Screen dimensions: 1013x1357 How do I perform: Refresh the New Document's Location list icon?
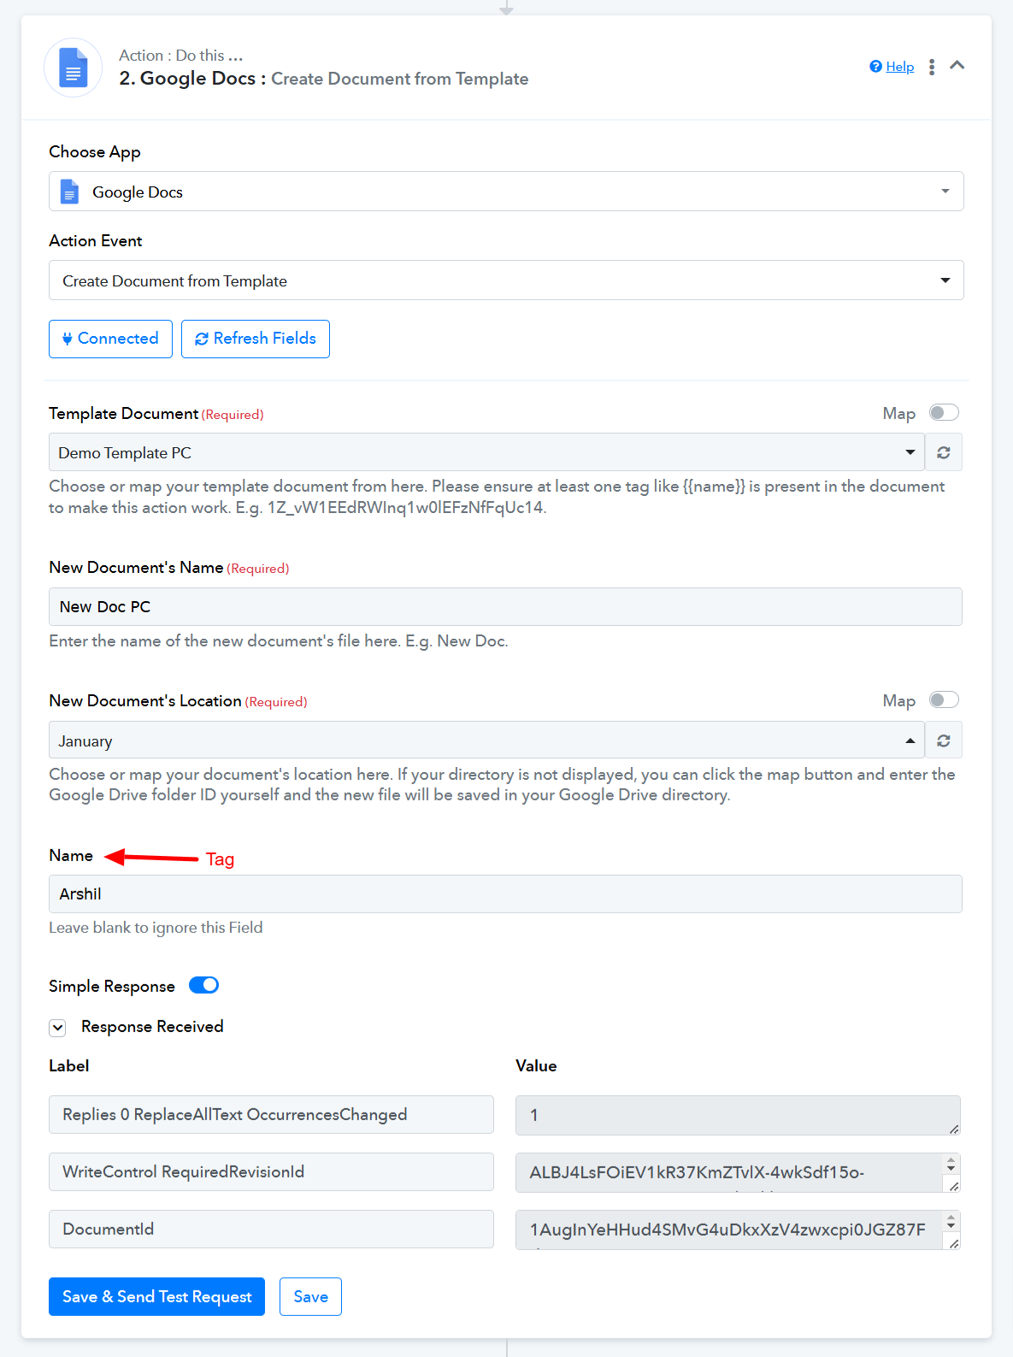click(x=944, y=740)
